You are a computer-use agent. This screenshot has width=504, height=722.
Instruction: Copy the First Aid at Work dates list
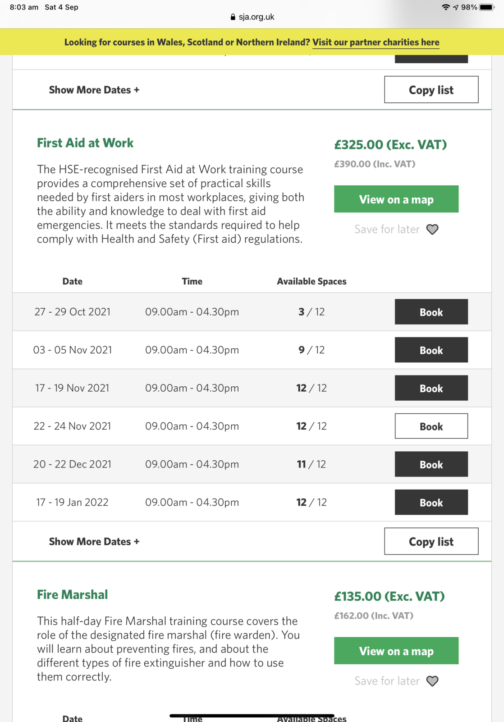click(431, 541)
